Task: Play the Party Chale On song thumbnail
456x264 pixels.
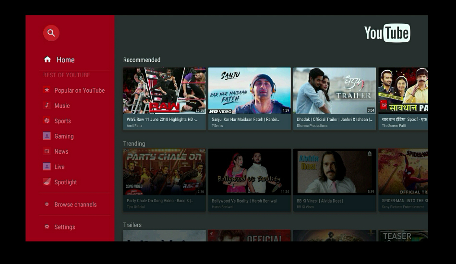Action: [164, 172]
